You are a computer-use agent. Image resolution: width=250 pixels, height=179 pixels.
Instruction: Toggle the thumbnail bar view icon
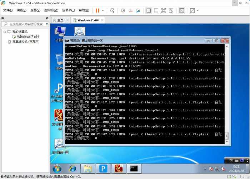(156, 10)
